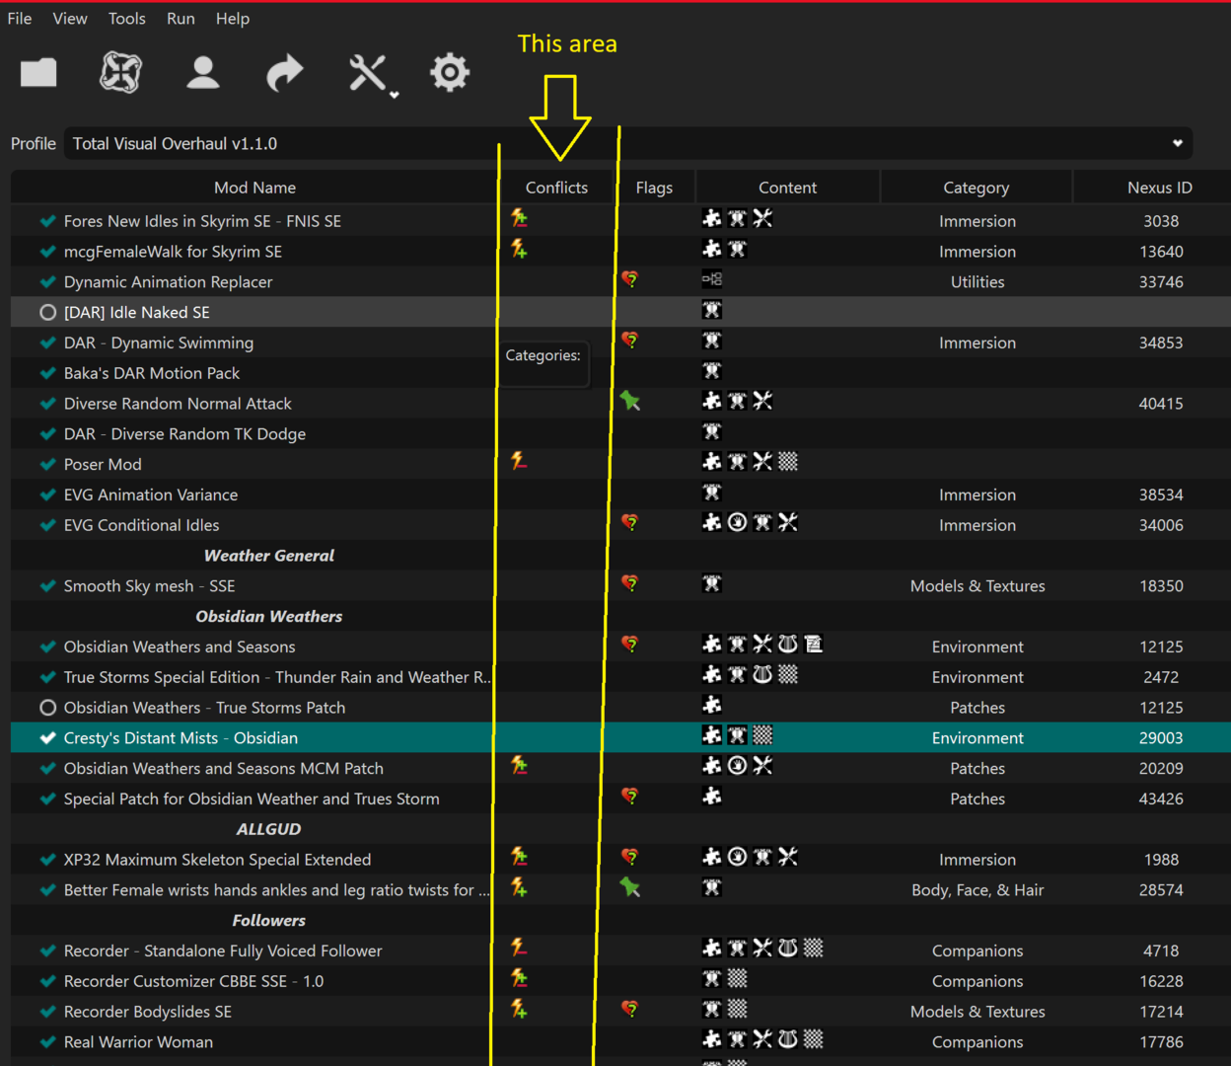Uncheck Real Warrior Woman mod
The height and width of the screenshot is (1066, 1231).
[47, 1042]
